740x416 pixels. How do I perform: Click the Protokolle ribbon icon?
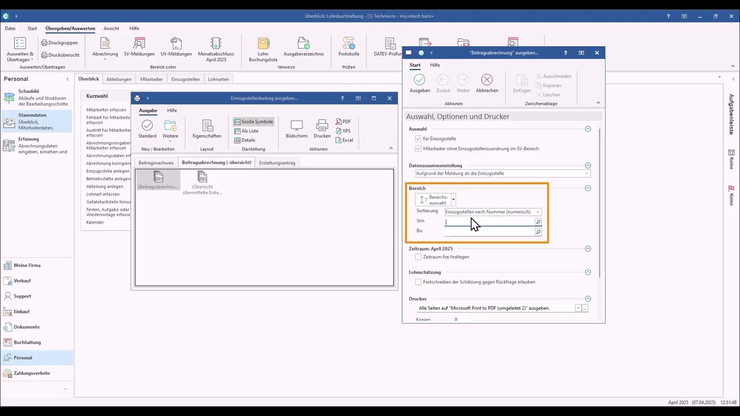coord(349,43)
